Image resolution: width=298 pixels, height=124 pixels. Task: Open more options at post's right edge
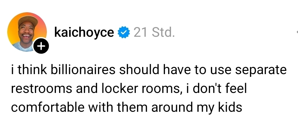pyautogui.click(x=296, y=32)
